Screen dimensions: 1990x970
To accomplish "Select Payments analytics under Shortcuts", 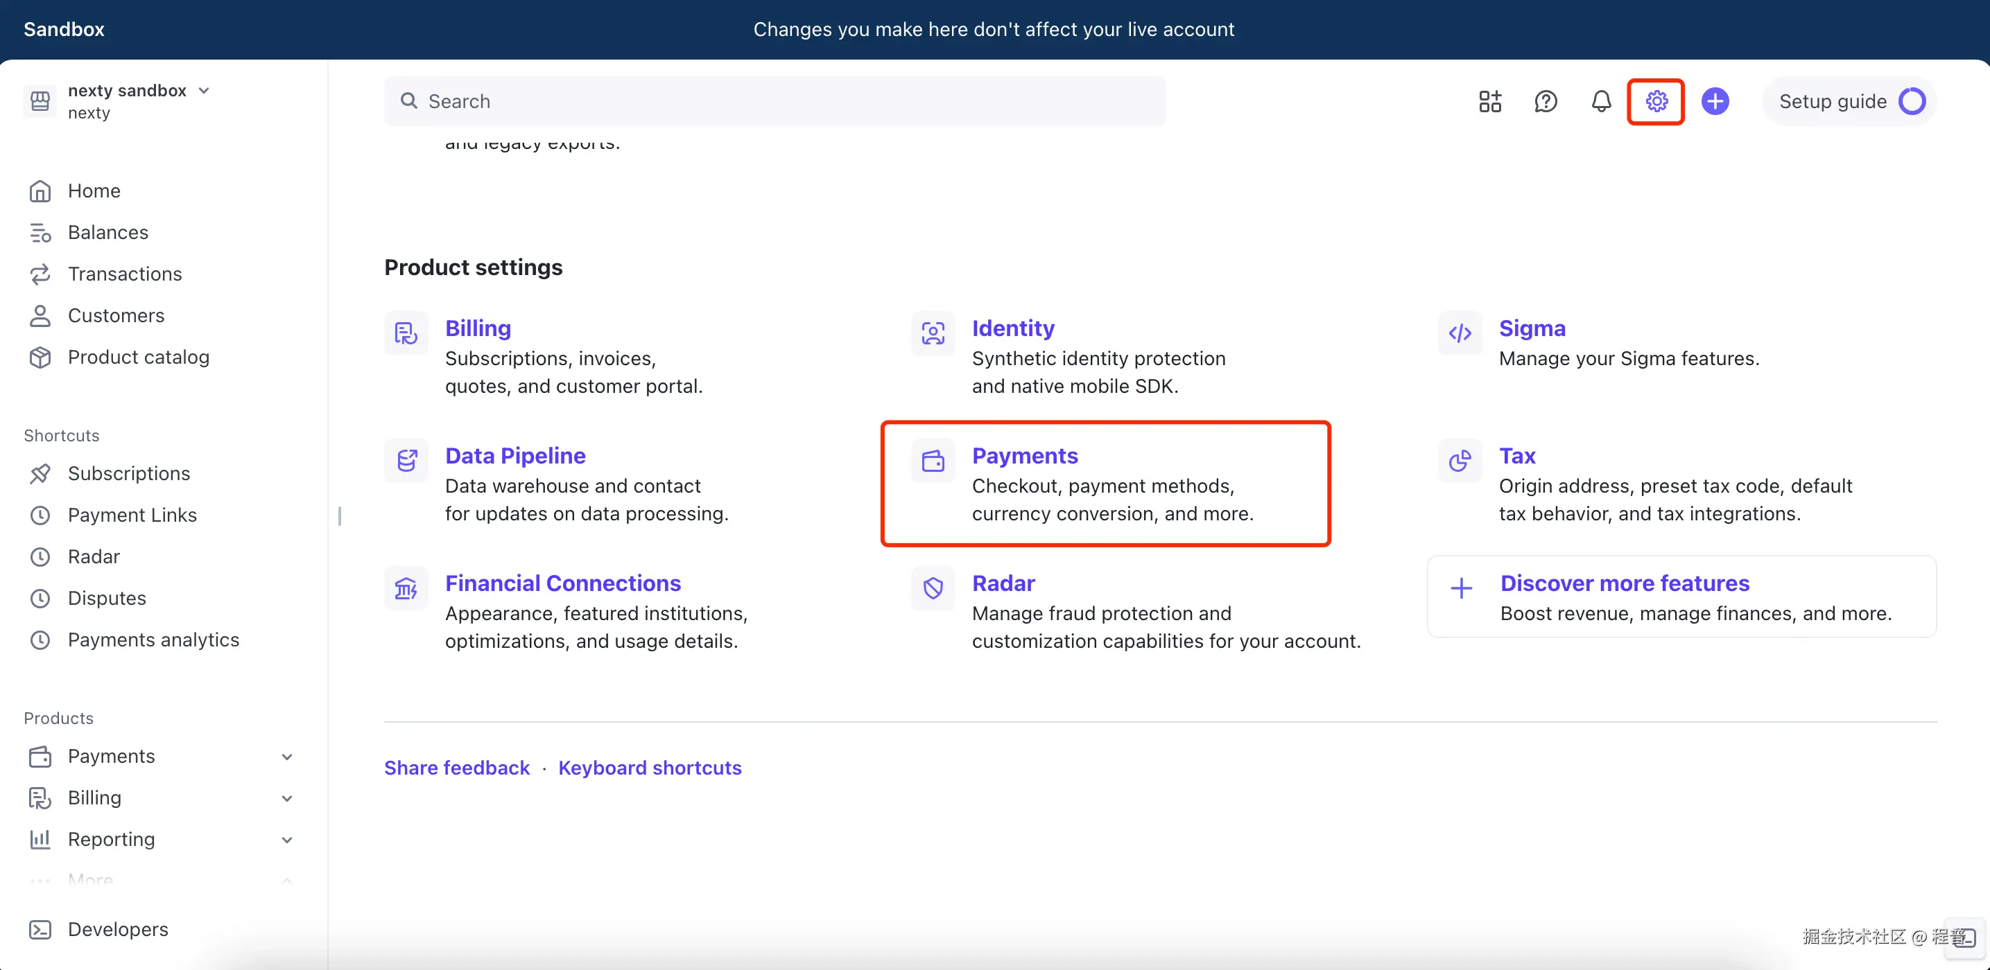I will coord(153,640).
